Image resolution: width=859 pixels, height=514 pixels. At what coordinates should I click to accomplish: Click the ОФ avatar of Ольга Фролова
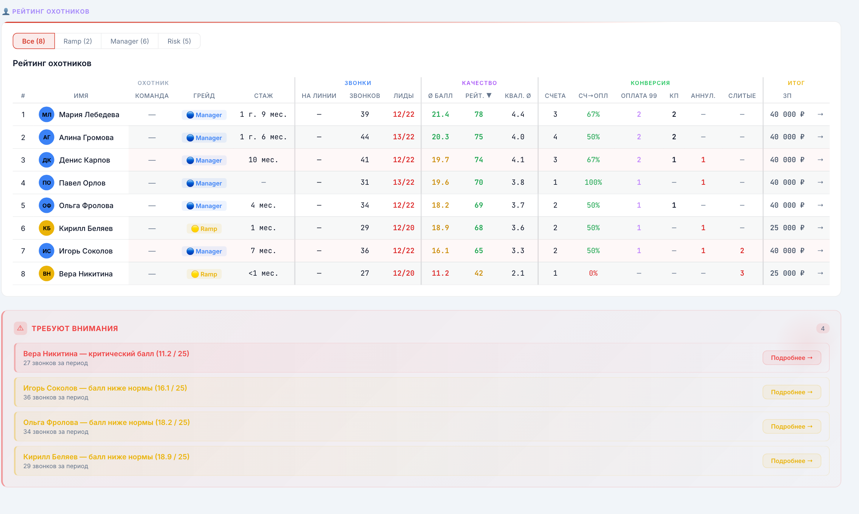[x=47, y=205]
